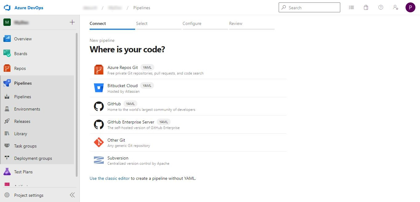
Task: Open the Overview sidebar icon
Action: click(7, 39)
